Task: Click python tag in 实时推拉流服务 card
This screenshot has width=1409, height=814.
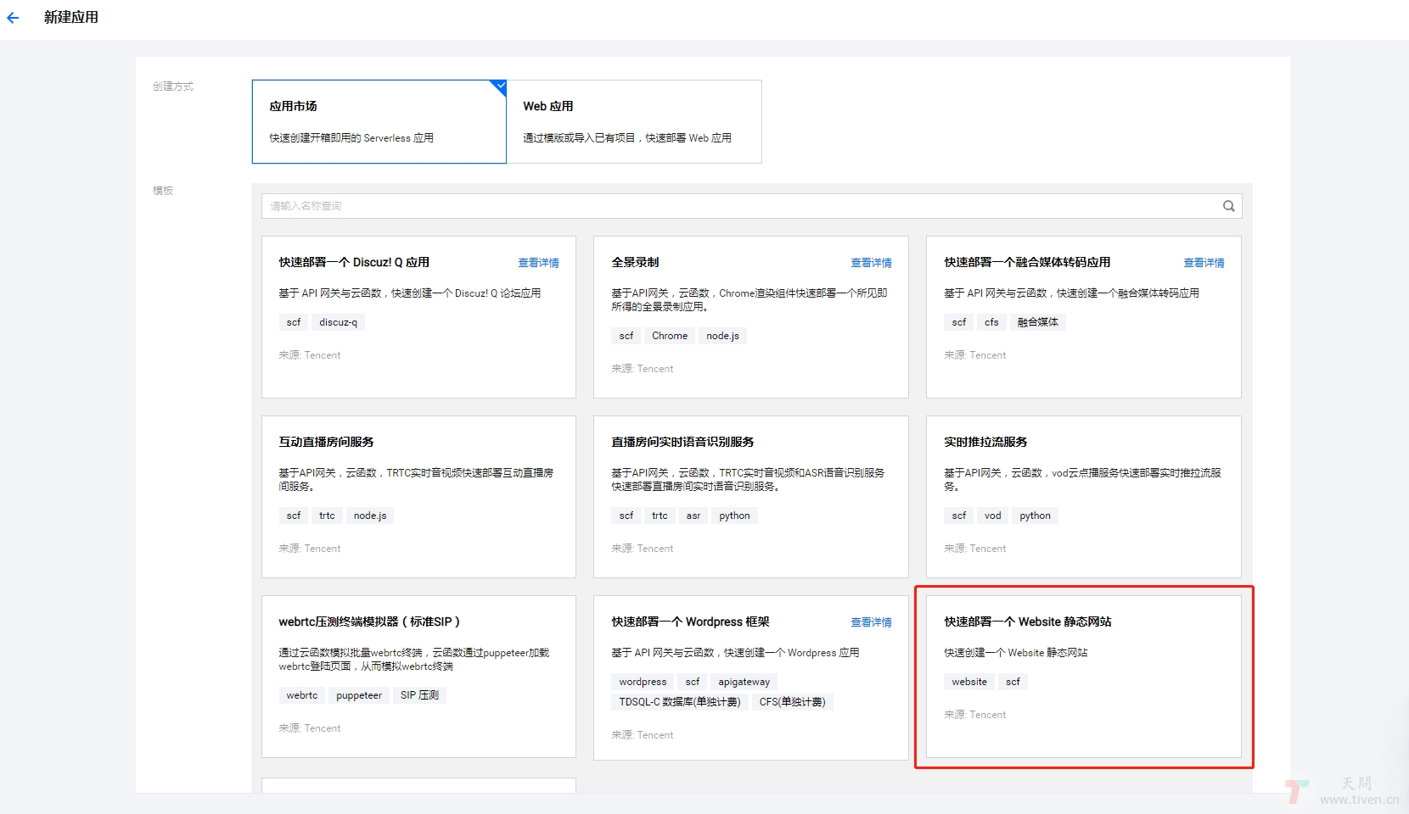Action: [x=1035, y=516]
